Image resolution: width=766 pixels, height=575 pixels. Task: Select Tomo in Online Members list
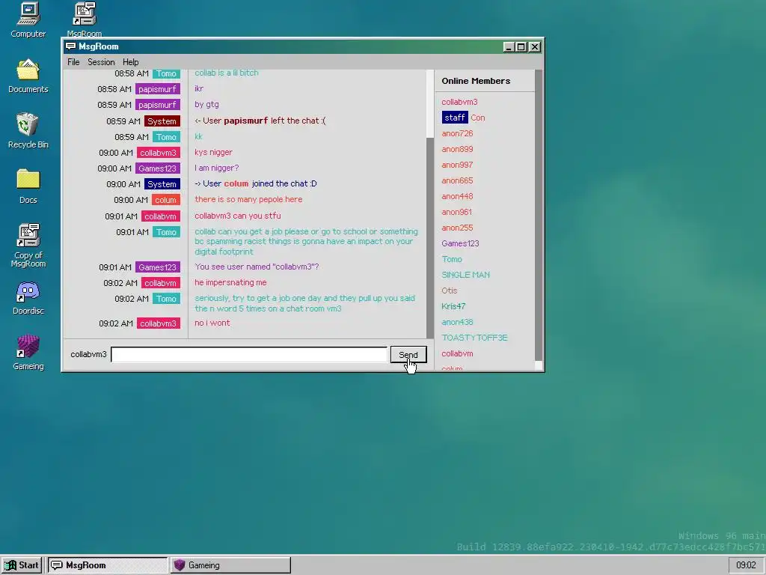(452, 259)
